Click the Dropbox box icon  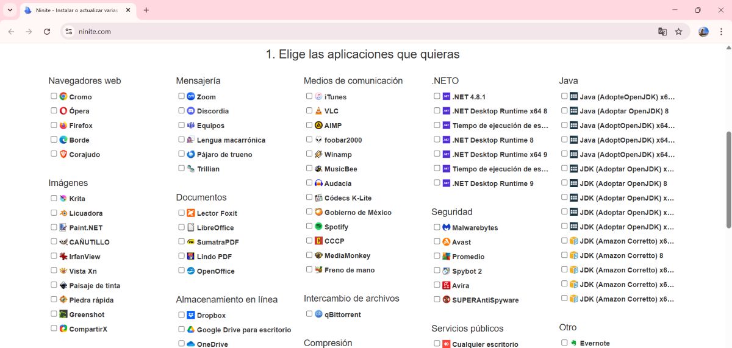click(x=190, y=315)
